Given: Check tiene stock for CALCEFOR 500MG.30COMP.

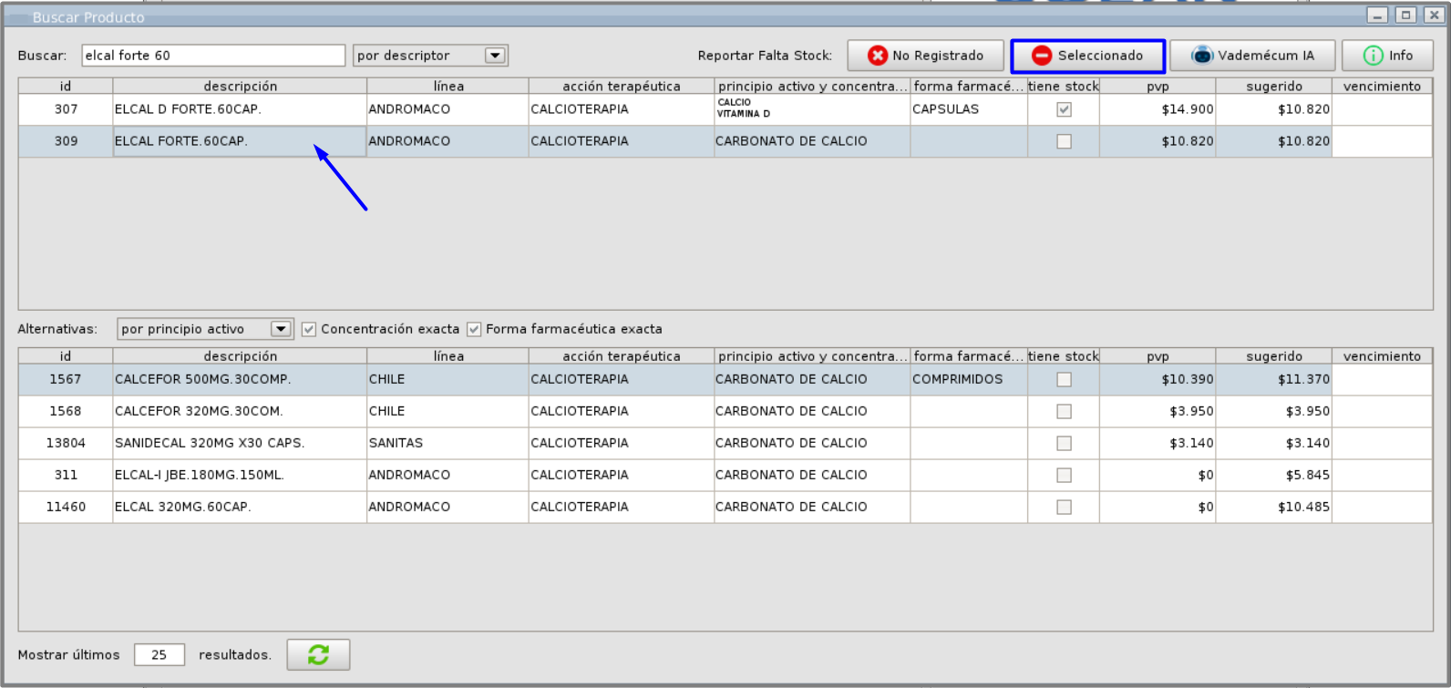Looking at the screenshot, I should (1064, 379).
